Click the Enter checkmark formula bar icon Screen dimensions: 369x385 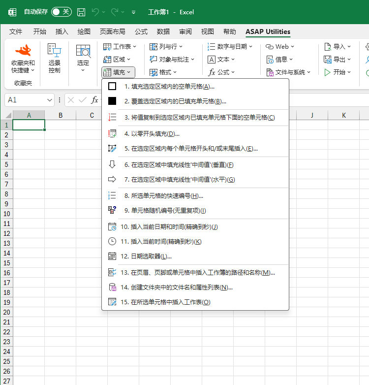83,100
